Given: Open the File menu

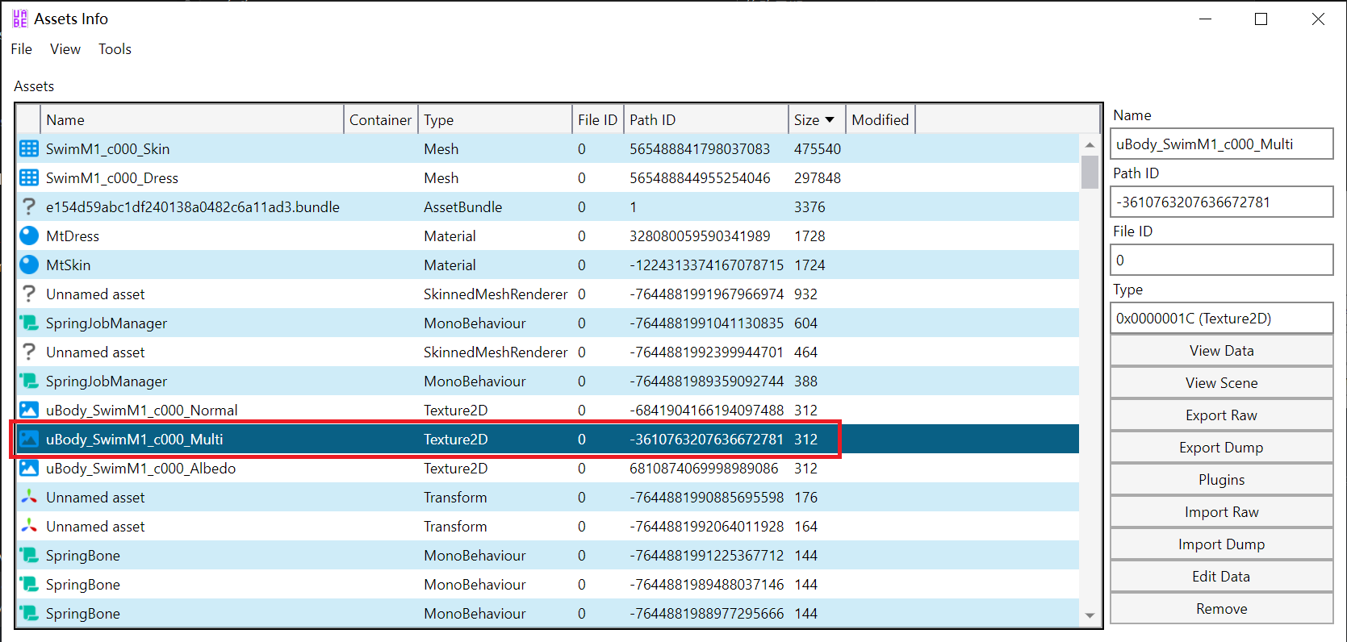Looking at the screenshot, I should (22, 49).
